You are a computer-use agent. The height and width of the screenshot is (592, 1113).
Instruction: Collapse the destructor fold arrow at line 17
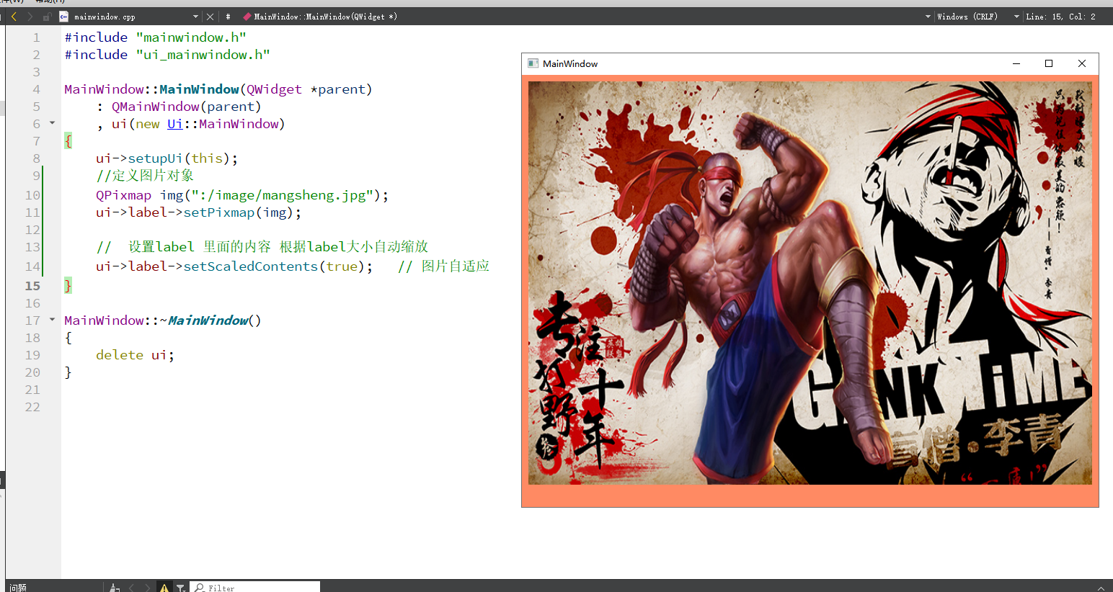[x=52, y=319]
